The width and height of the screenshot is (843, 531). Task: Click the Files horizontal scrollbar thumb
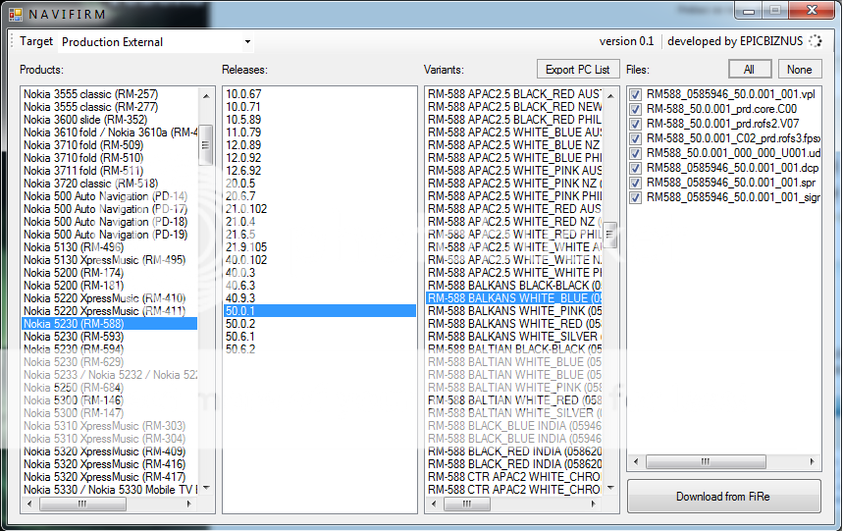click(706, 461)
